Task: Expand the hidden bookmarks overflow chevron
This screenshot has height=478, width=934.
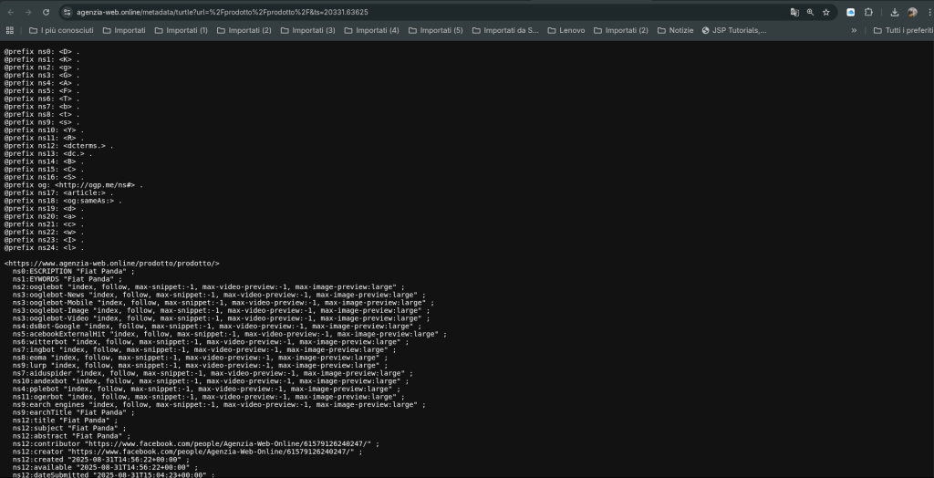Action: (x=854, y=30)
